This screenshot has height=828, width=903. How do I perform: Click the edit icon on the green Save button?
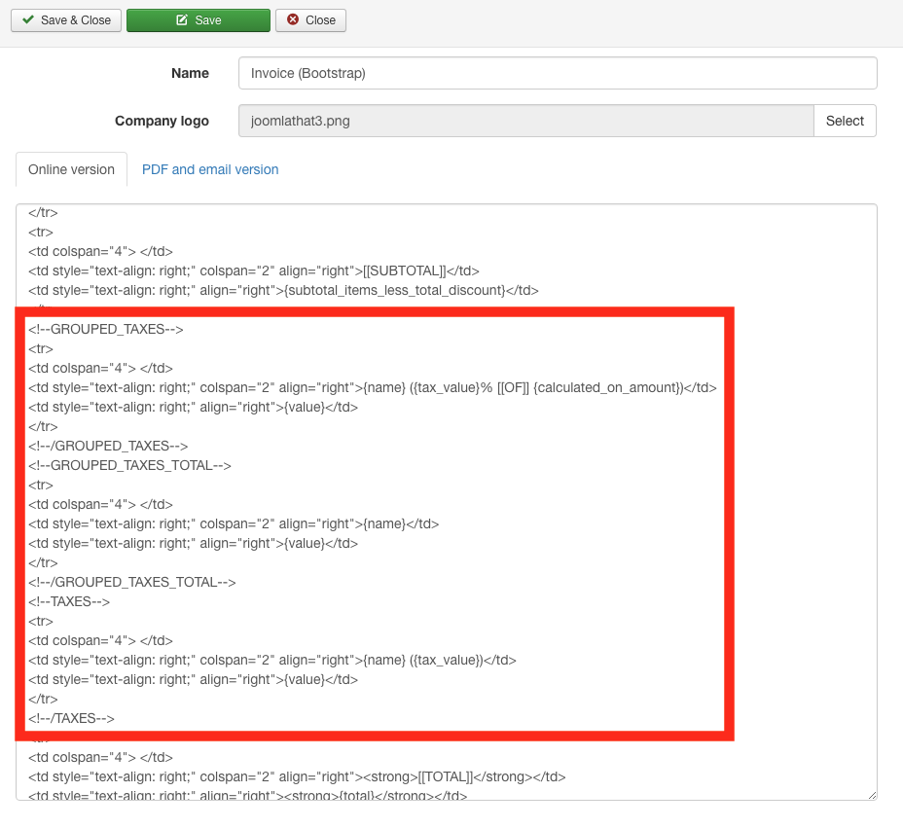182,19
